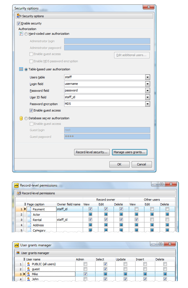Open the User ID field dropdown
Viewport: 188px width, 288px height.
148,97
